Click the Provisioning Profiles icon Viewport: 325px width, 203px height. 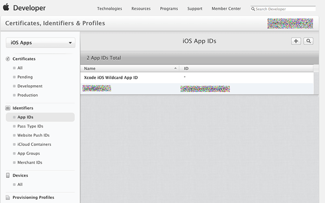point(8,197)
